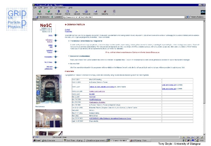Click the page scrollbar up arrow
This screenshot has height=146, width=211.
pyautogui.click(x=204, y=21)
